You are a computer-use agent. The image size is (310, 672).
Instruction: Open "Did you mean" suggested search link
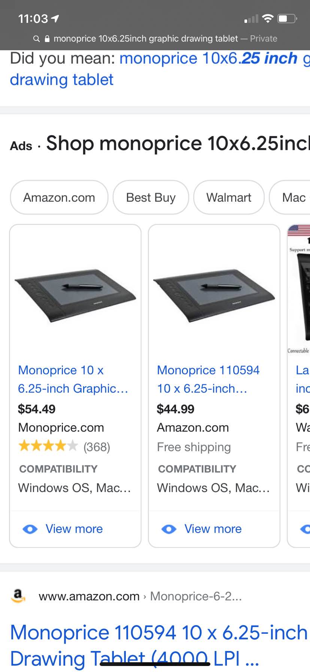160,69
